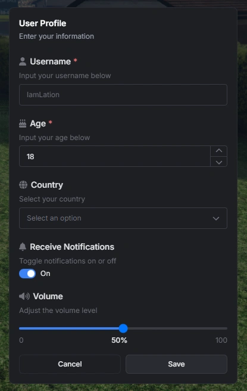Image resolution: width=247 pixels, height=391 pixels.
Task: Focus the Age number field
Action: pyautogui.click(x=115, y=156)
